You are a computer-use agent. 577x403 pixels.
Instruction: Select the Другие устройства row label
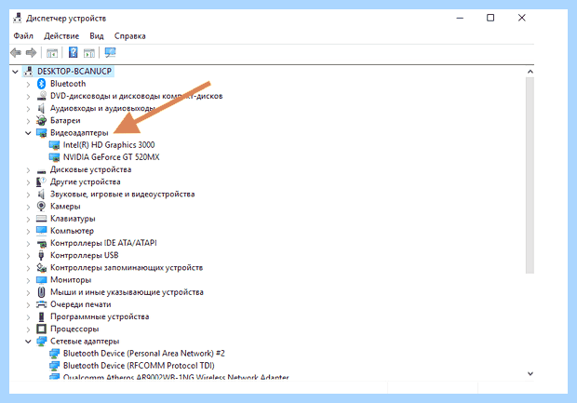86,181
